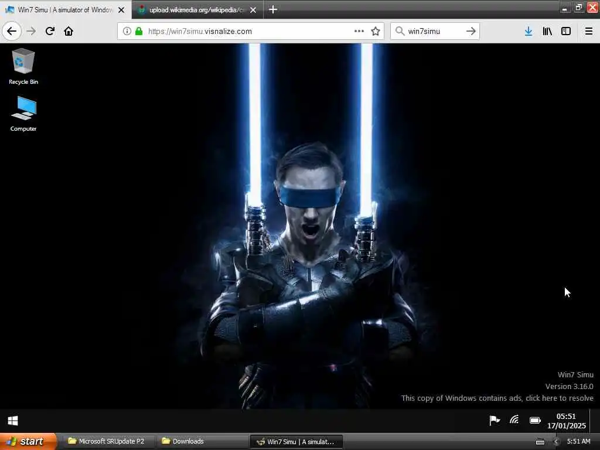Close the upload.wikimedia.org tab
Image resolution: width=600 pixels, height=450 pixels.
pos(253,10)
